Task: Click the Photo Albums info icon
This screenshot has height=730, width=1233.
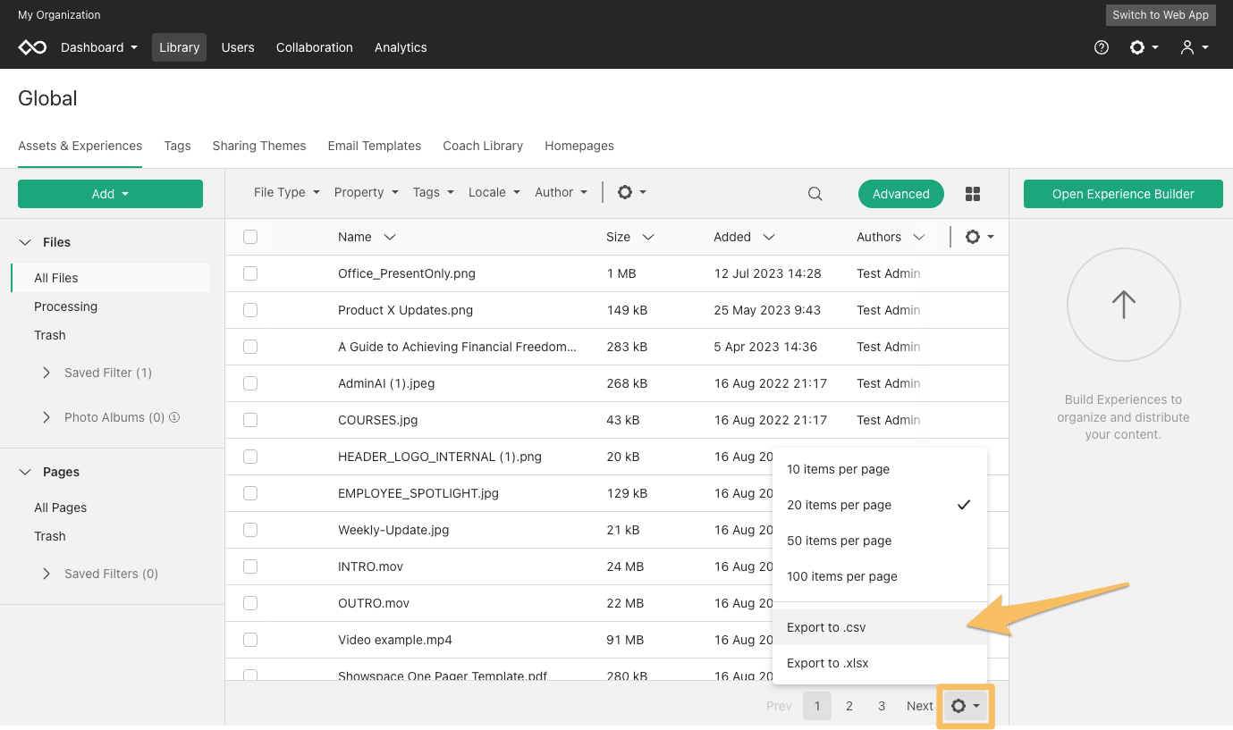Action: (174, 417)
